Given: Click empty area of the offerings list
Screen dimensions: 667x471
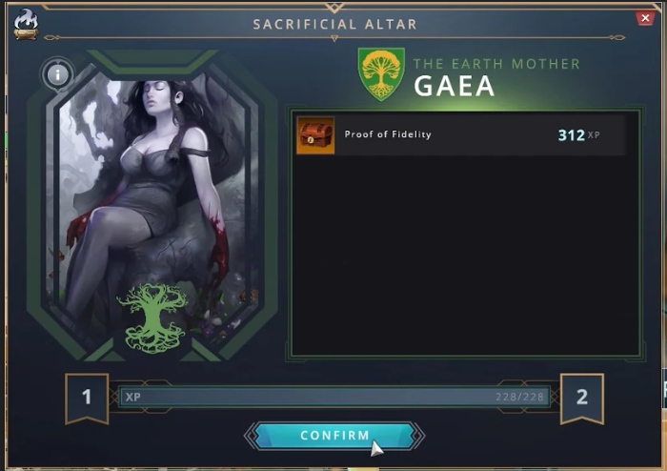Looking at the screenshot, I should click(x=465, y=256).
